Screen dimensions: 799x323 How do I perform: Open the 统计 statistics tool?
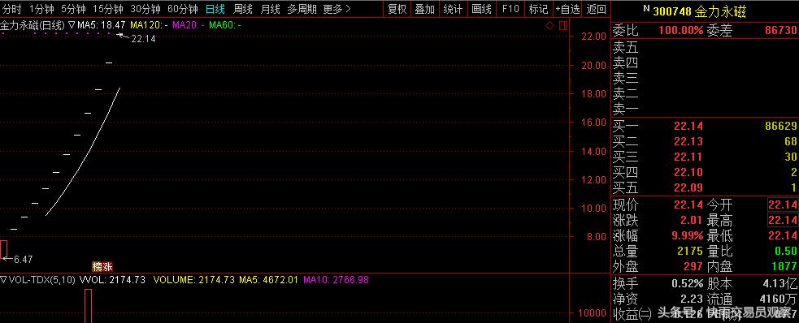453,9
